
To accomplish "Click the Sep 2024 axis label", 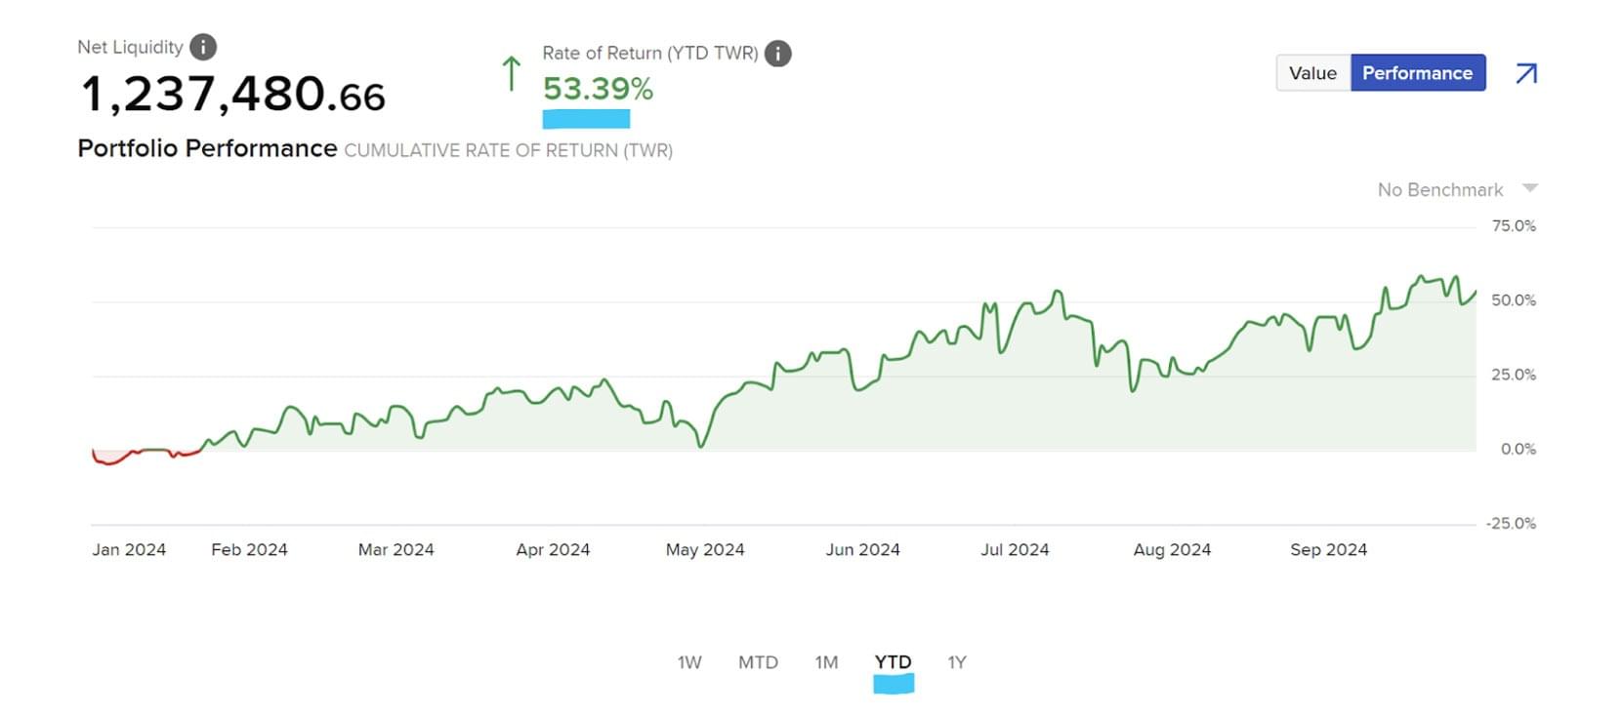I will [x=1328, y=550].
